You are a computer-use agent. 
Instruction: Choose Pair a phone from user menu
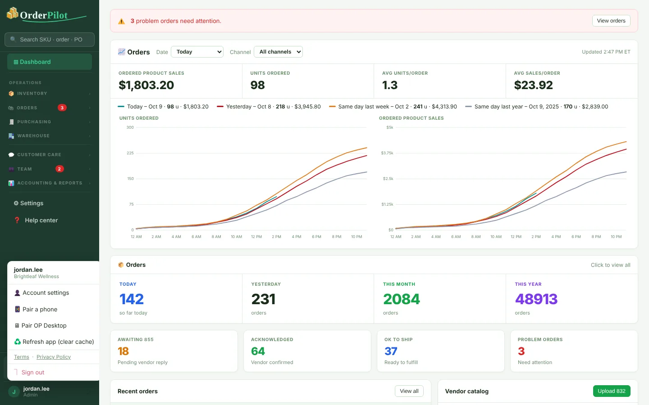[53, 310]
